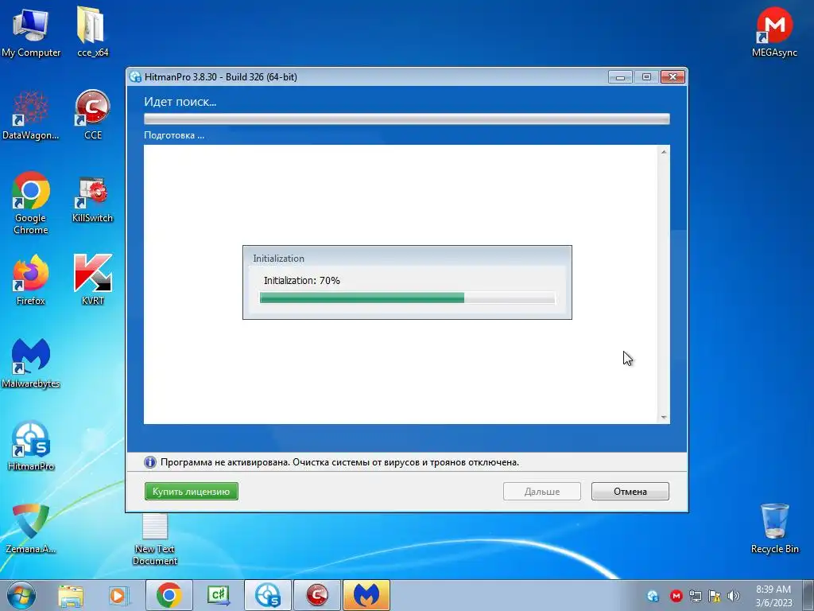Open volume control in tray

tap(734, 596)
